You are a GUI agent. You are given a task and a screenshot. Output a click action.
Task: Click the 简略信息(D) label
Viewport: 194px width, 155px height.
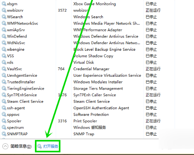pos(21,146)
